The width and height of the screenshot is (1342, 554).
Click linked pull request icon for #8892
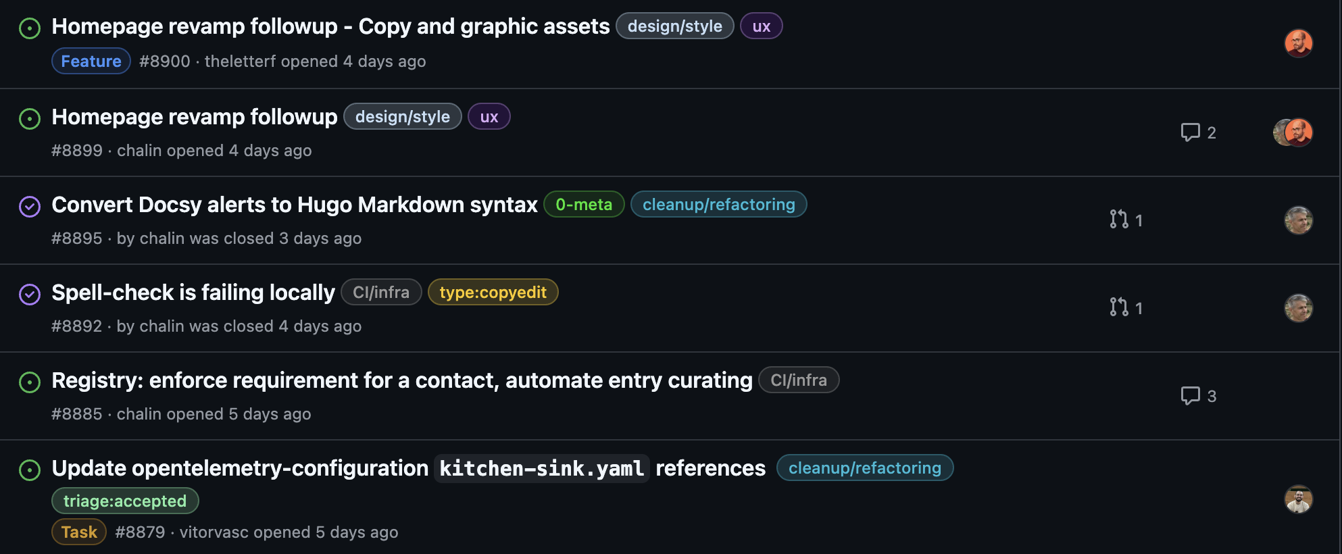coord(1119,307)
